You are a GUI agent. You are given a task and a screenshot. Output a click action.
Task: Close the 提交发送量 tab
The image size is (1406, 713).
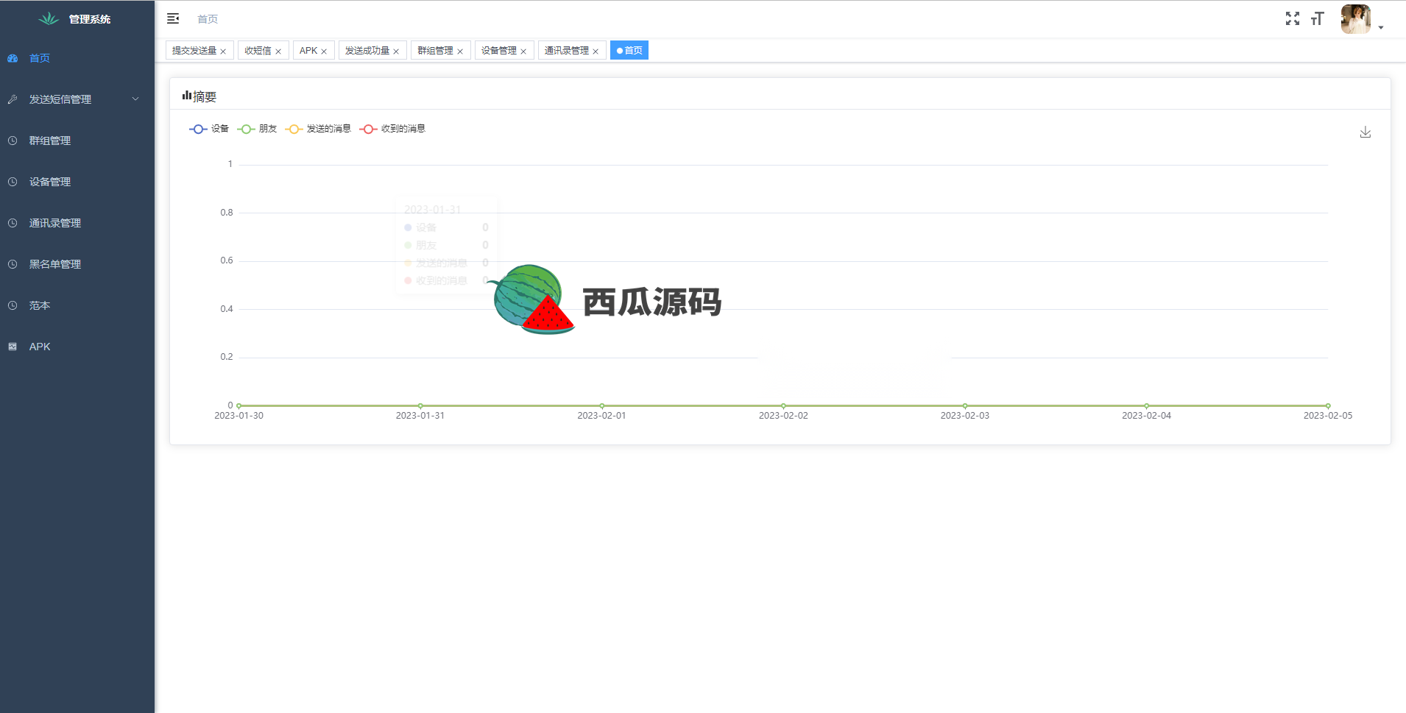click(223, 52)
